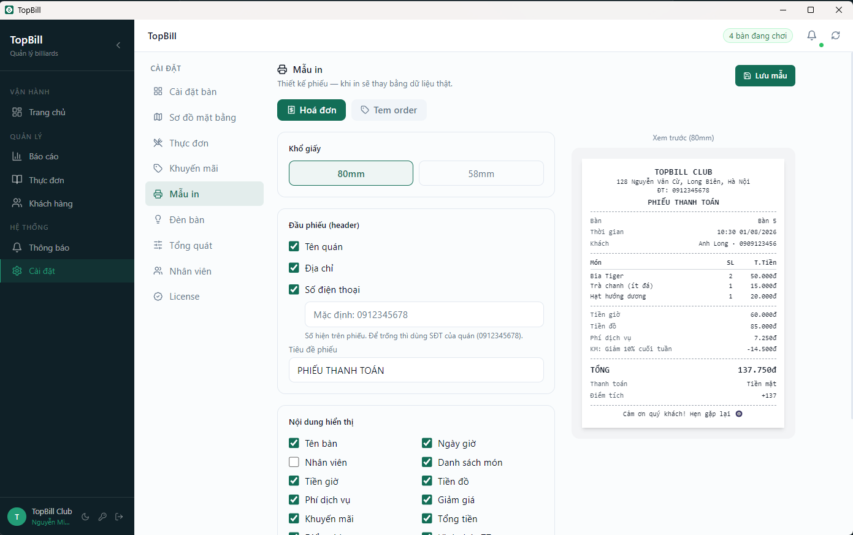Open the Đèn bàn settings section
Image resolution: width=853 pixels, height=535 pixels.
(204, 220)
